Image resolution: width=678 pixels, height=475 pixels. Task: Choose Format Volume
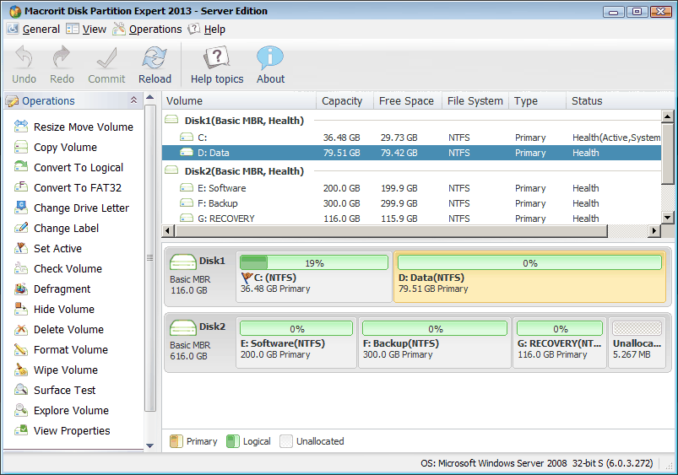pos(61,349)
